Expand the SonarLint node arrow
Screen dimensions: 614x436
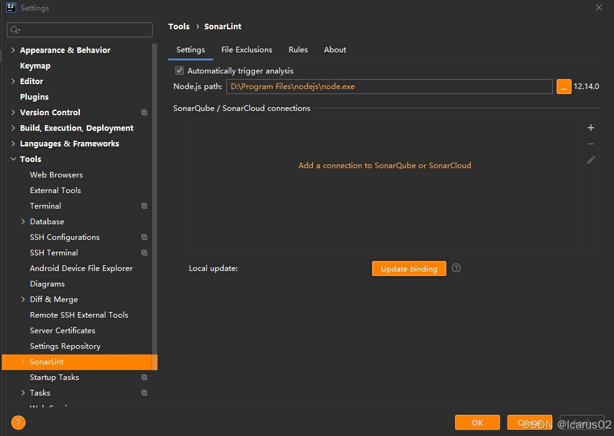click(x=23, y=362)
